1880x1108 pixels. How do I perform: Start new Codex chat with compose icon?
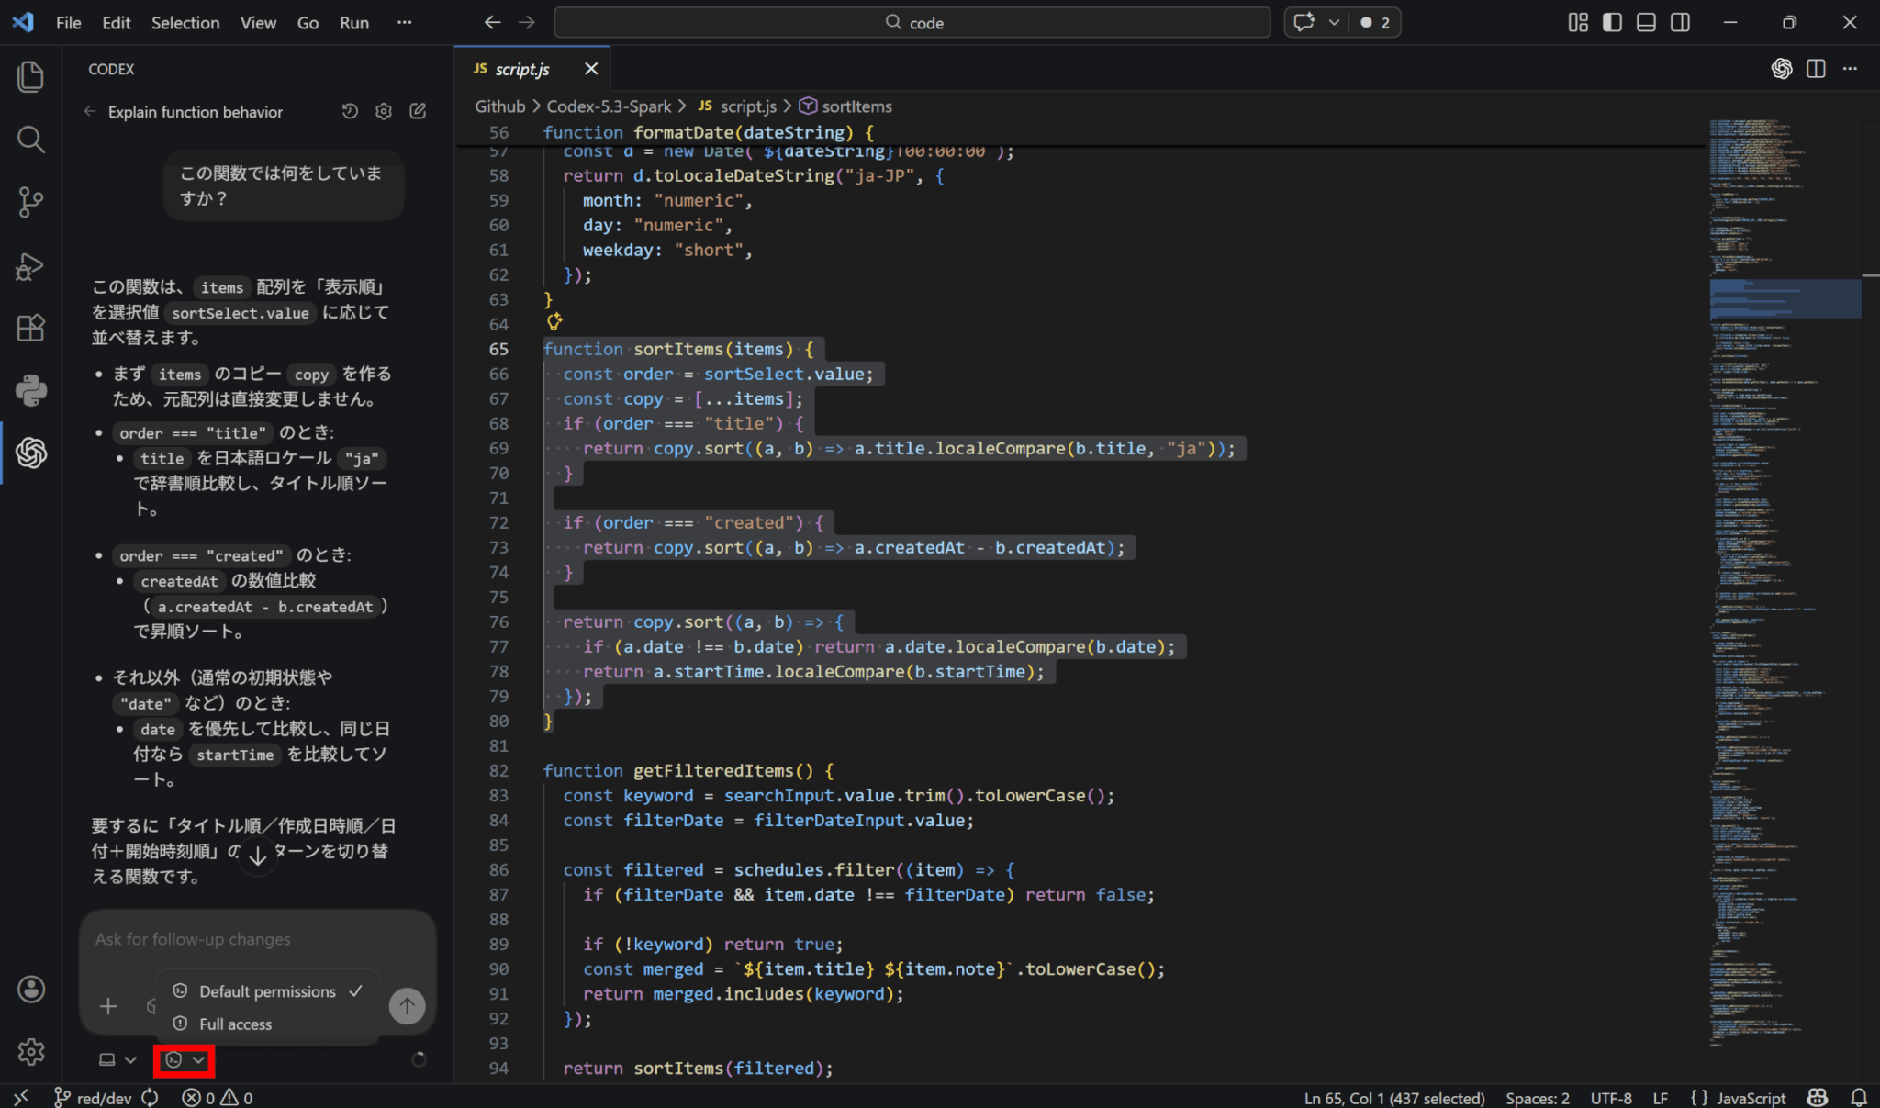[x=418, y=111]
